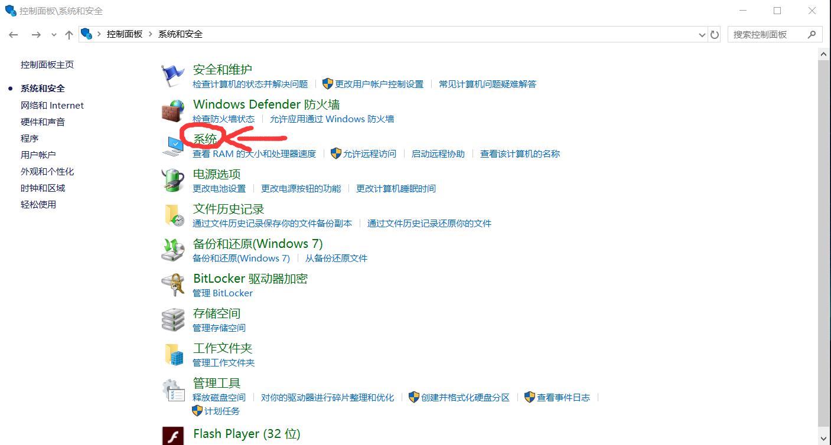This screenshot has height=445, width=831.
Task: Select 硬件和声音 in the sidebar
Action: [x=43, y=122]
